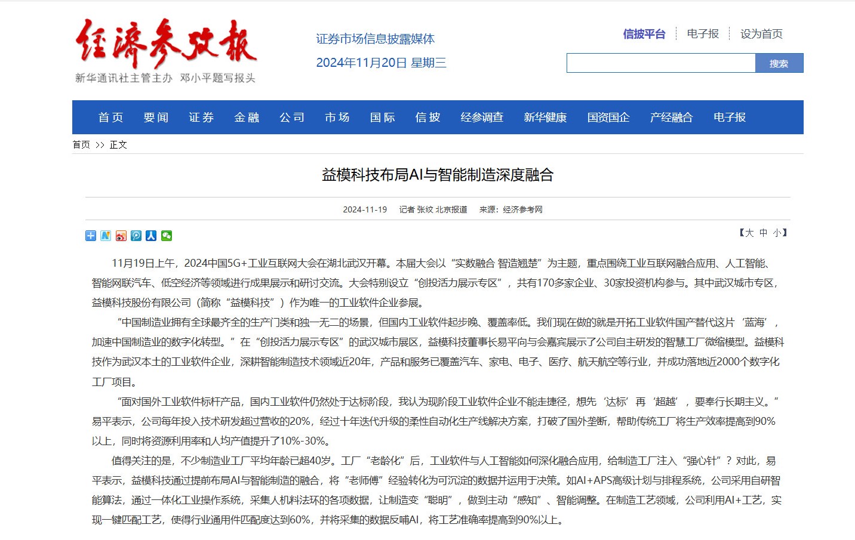Viewport: 855px width, 540px height.
Task: Click the article title 益模科技布局AI与智能制造深度融合
Action: (x=438, y=175)
